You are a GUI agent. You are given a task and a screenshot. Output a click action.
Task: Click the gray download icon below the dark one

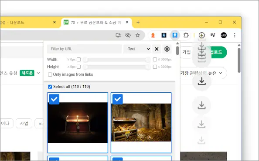[x=201, y=105]
